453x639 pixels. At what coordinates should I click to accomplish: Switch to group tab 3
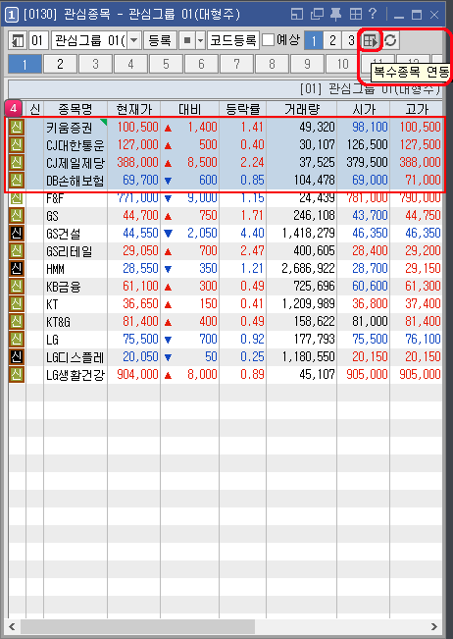(x=95, y=64)
